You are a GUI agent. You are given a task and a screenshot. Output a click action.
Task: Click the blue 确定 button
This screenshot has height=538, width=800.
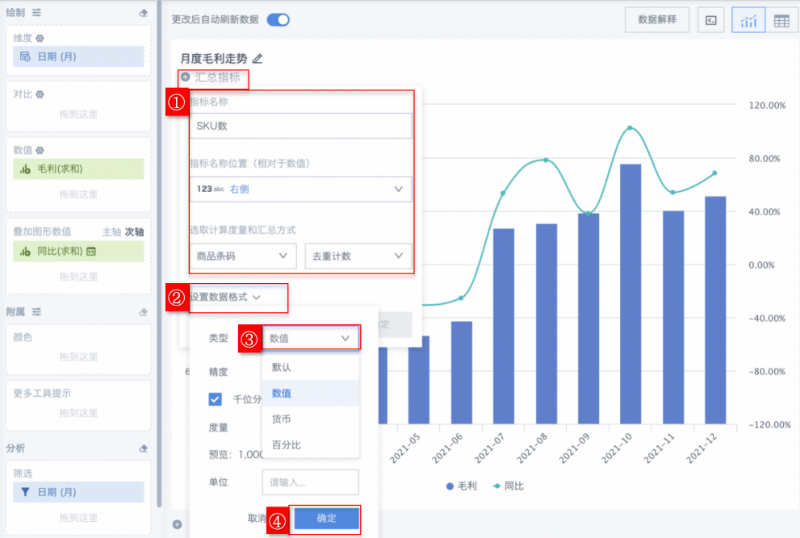click(x=326, y=519)
